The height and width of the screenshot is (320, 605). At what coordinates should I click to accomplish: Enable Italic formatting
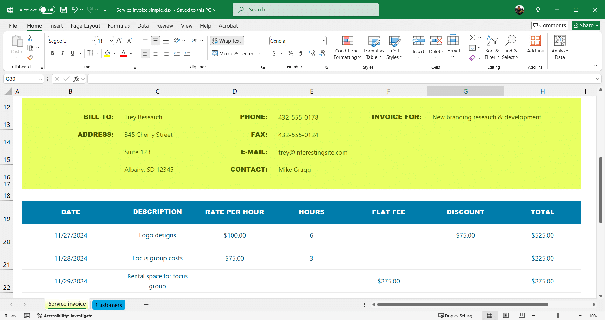62,53
